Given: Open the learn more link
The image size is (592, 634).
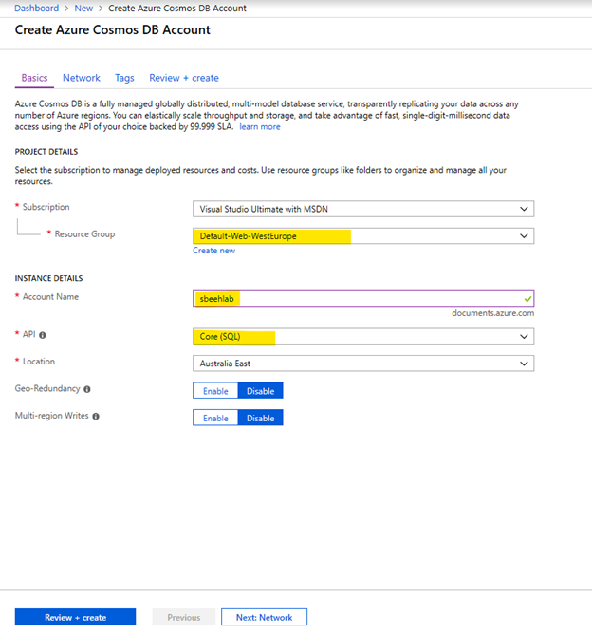Looking at the screenshot, I should (x=260, y=126).
